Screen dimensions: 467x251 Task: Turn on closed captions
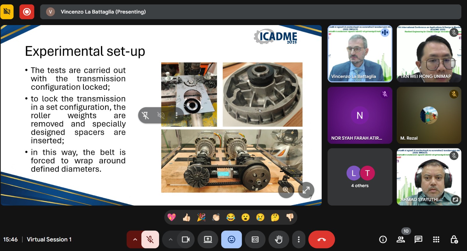(255, 240)
